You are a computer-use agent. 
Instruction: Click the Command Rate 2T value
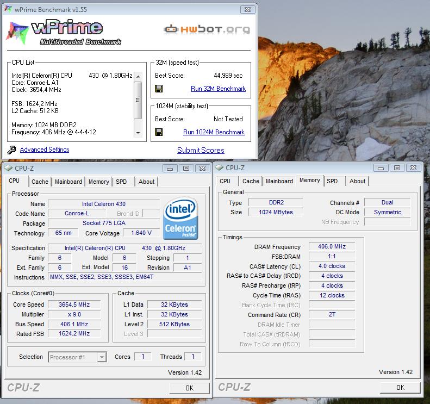(332, 315)
